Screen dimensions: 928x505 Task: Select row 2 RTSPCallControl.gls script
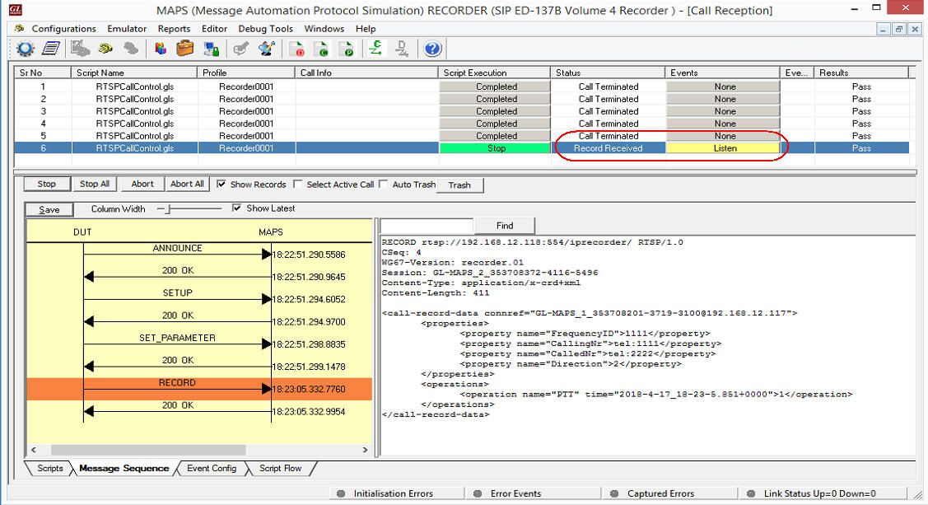(135, 99)
